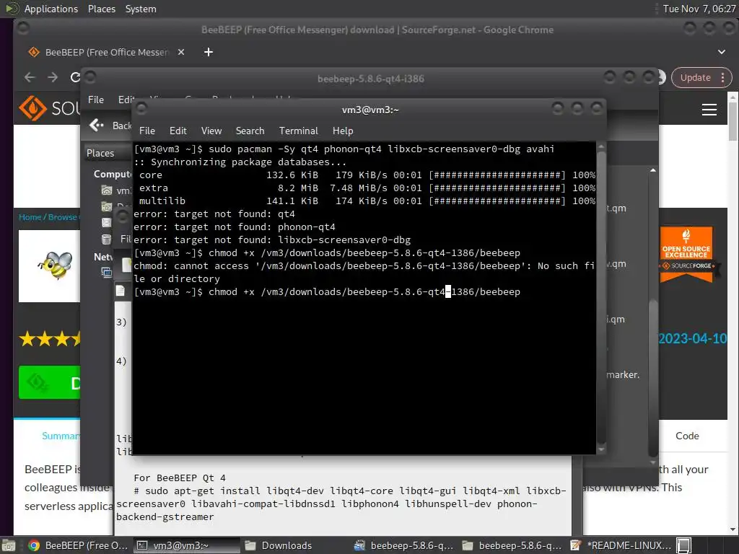
Task: Click workspace switcher at taskbar end
Action: click(x=684, y=545)
